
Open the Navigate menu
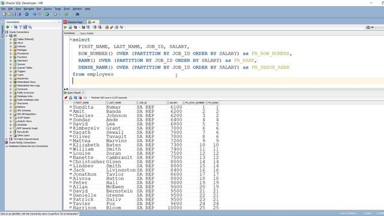tap(29, 9)
